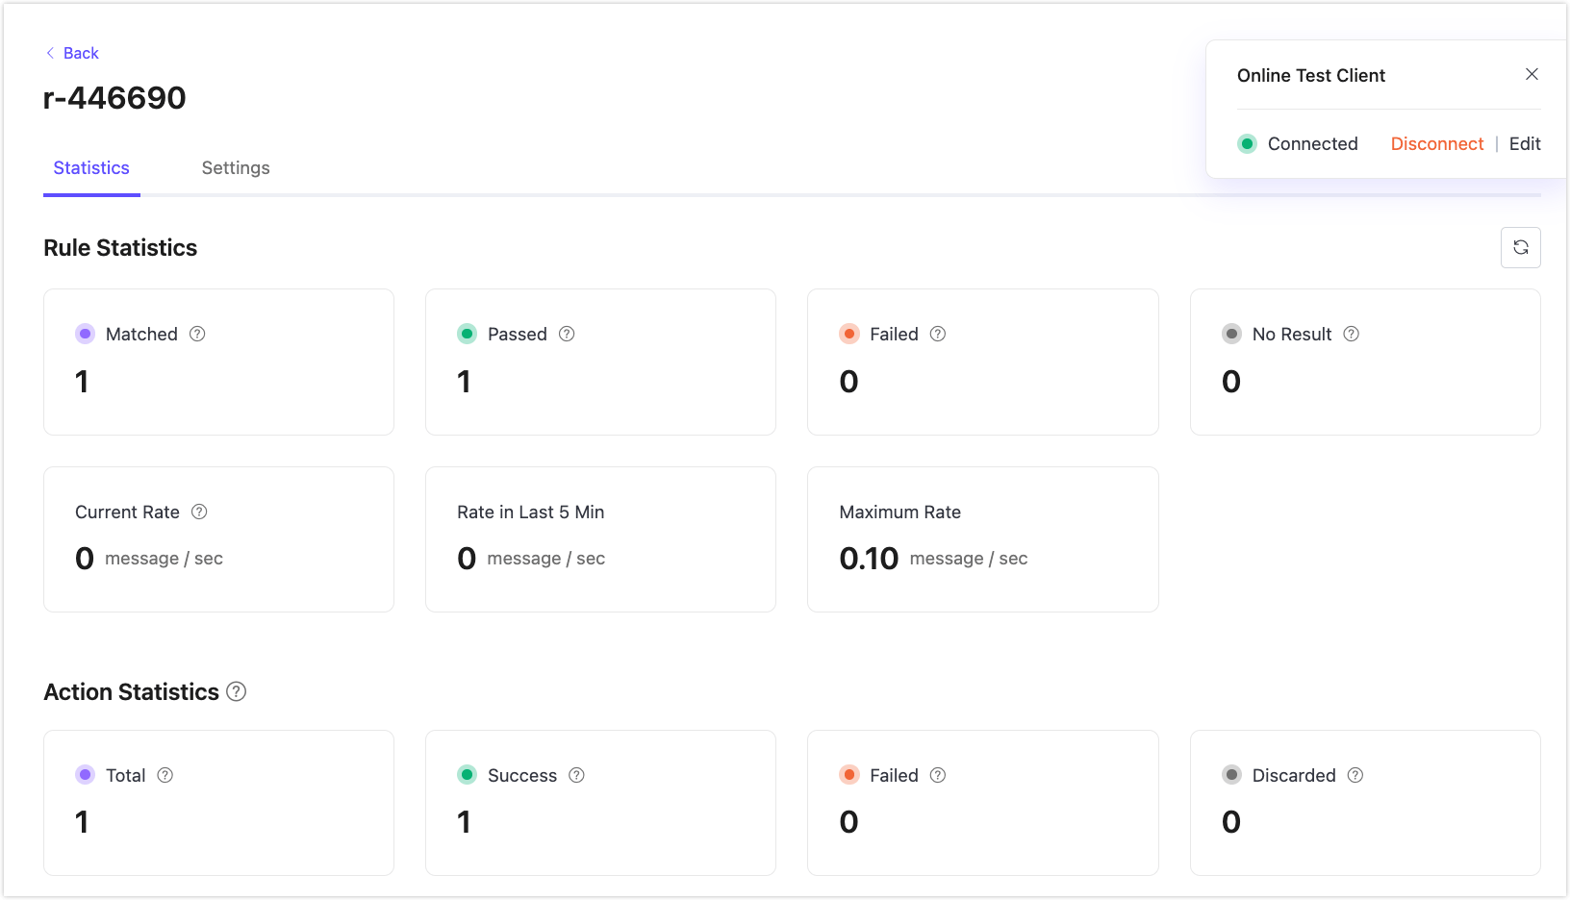The image size is (1570, 900).
Task: Edit the test client connection
Action: click(1524, 143)
